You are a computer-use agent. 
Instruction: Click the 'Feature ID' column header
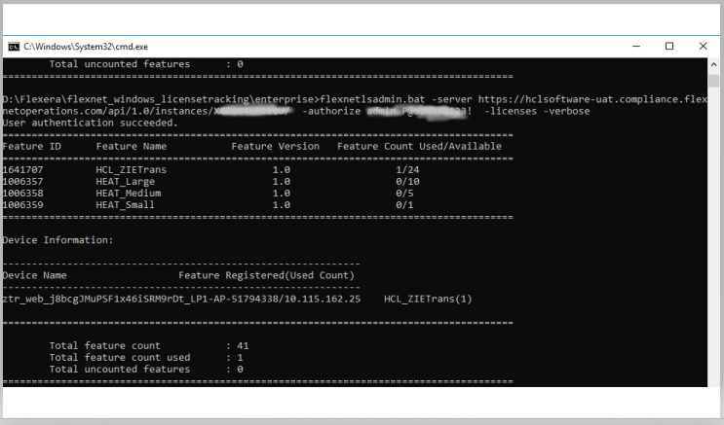point(31,146)
